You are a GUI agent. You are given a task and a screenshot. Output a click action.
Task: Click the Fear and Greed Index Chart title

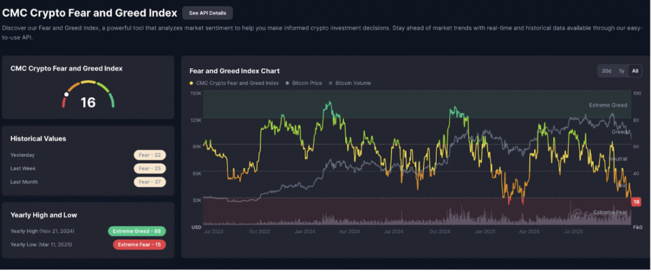tap(234, 71)
